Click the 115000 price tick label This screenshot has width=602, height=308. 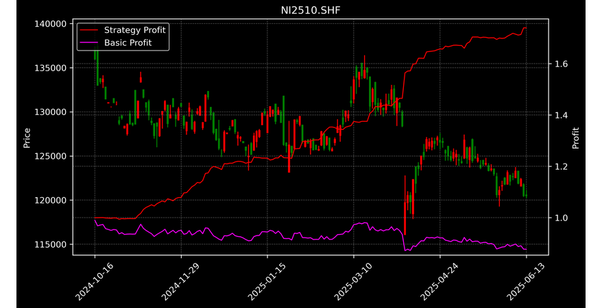coord(51,244)
